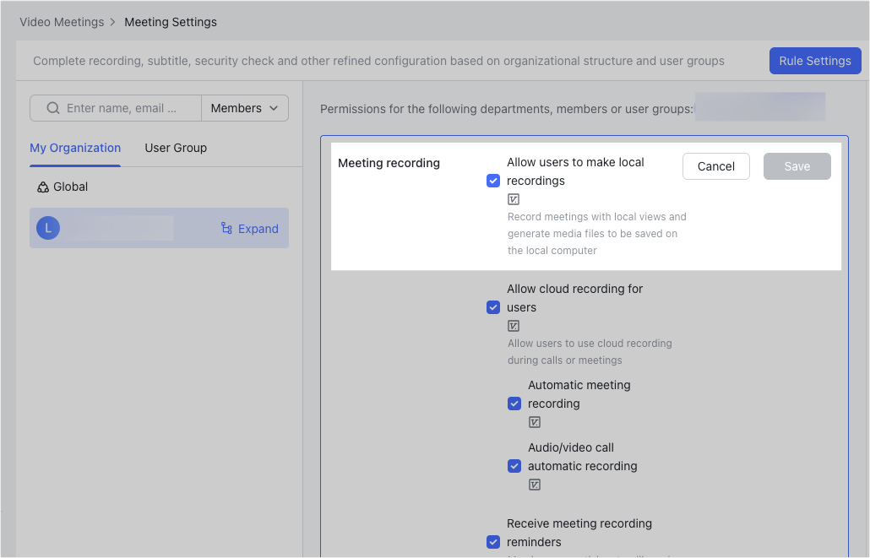Disable Automatic meeting recording
The height and width of the screenshot is (558, 870).
click(x=514, y=403)
